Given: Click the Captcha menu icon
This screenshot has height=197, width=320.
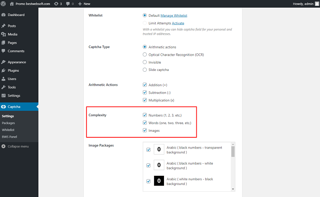Looking at the screenshot, I should coord(4,107).
